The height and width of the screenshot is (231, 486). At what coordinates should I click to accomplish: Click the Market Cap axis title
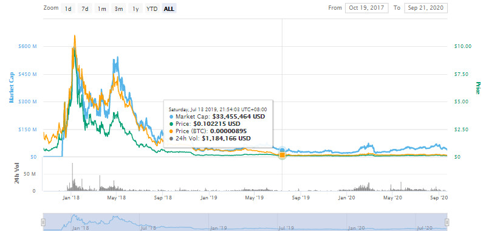pyautogui.click(x=12, y=88)
